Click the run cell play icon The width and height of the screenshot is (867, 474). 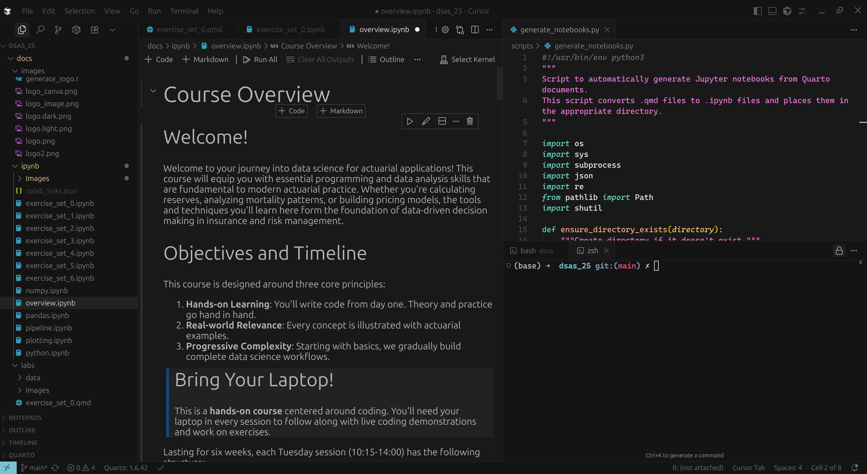click(x=410, y=121)
